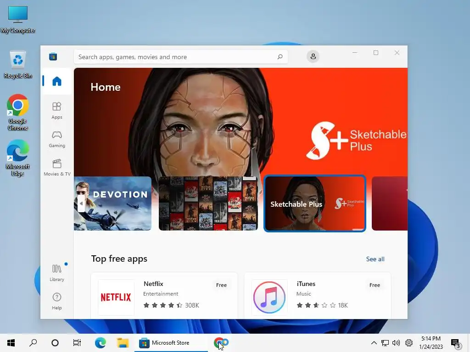Screen dimensions: 470x352
Task: Open Task View in taskbar
Action: 77,343
